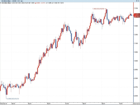This screenshot has width=140, height=105.
Task: Click the 6.9300 price axis label
Action: (x=136, y=78)
